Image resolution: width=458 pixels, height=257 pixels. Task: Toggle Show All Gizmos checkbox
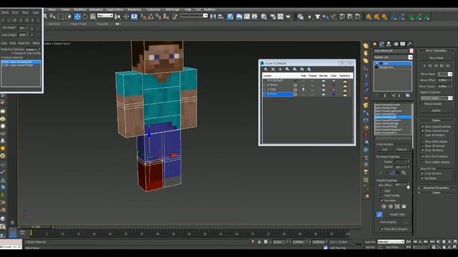[422, 150]
